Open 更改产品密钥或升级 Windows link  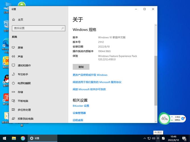click(90, 75)
